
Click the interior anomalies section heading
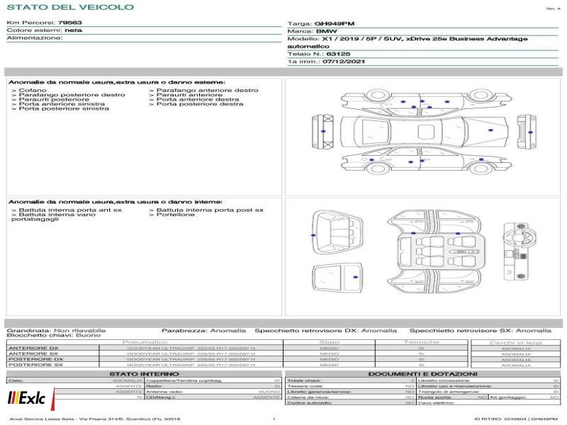tap(116, 202)
